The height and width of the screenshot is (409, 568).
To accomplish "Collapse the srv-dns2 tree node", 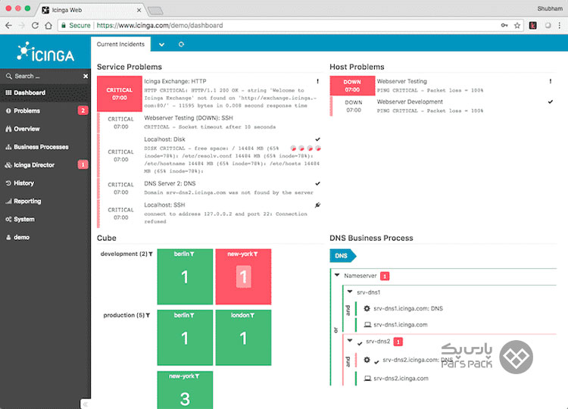I will click(350, 341).
